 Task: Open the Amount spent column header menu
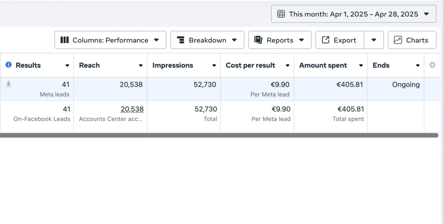tap(361, 66)
